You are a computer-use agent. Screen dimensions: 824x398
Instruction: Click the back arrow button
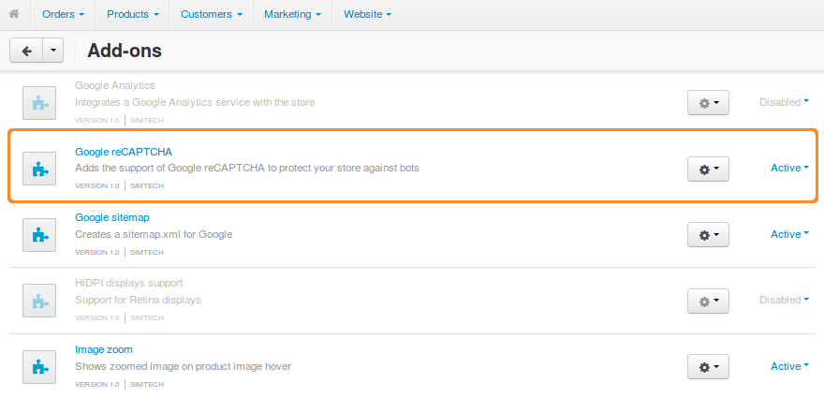pyautogui.click(x=26, y=51)
